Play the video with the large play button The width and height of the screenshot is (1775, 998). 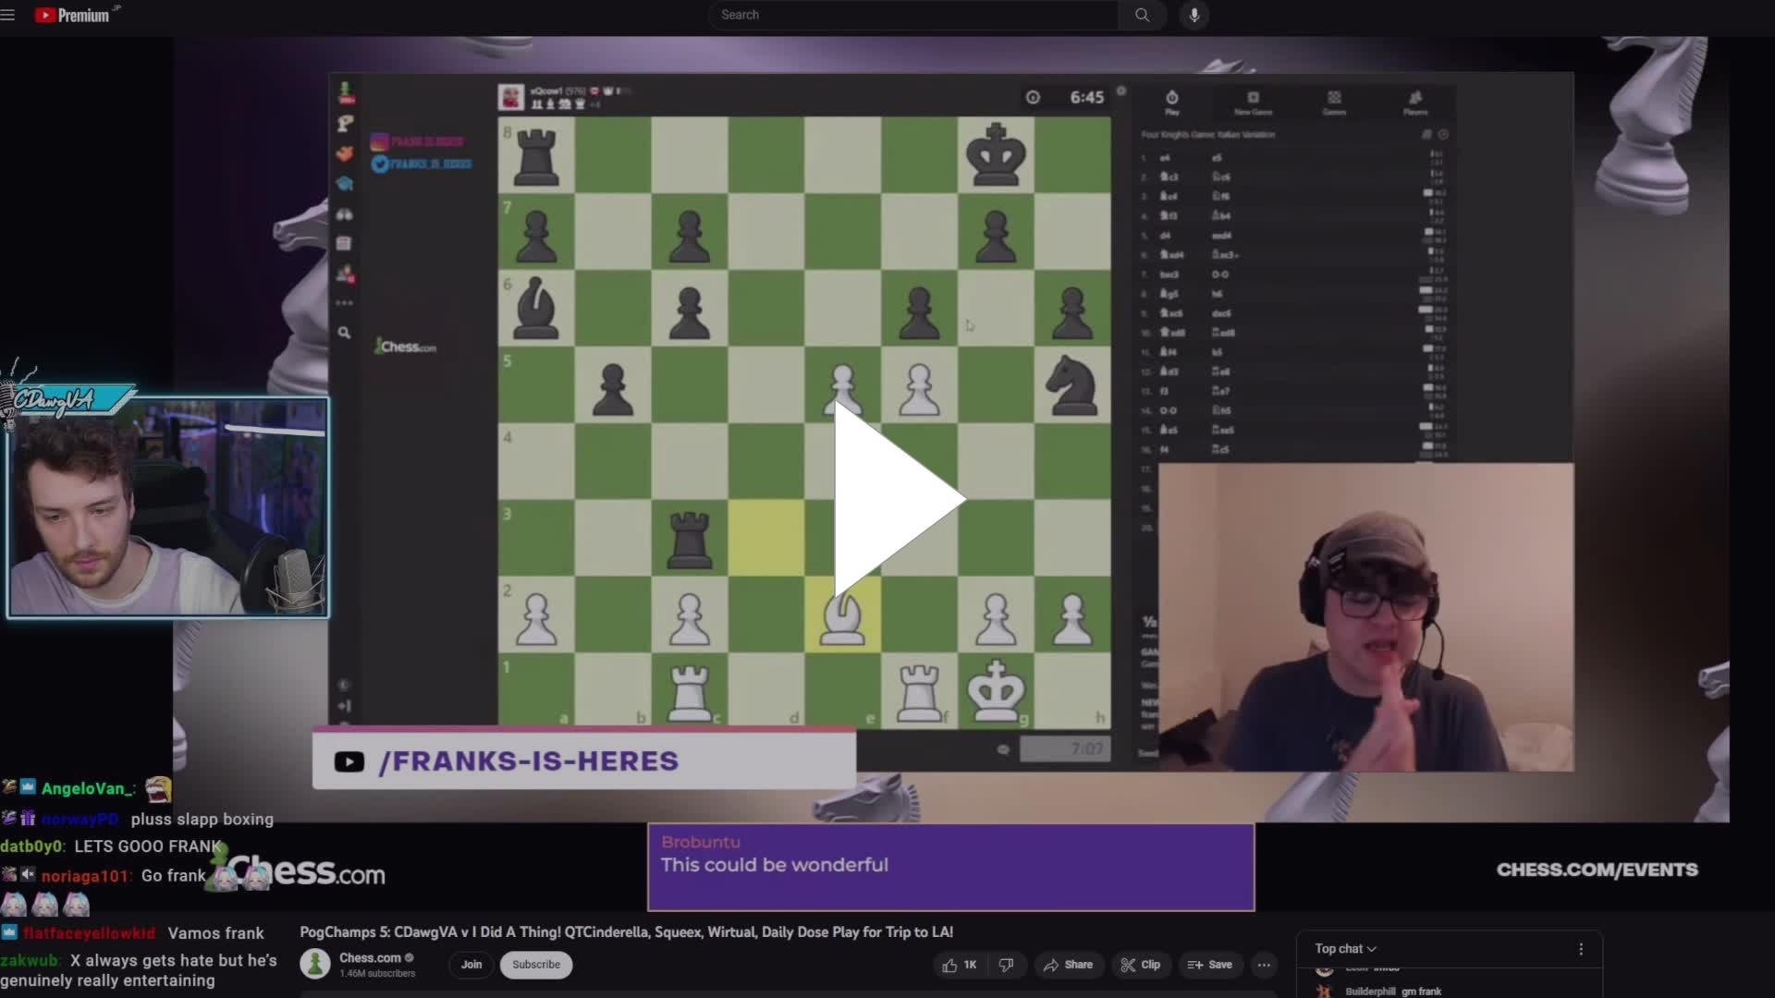tap(899, 500)
